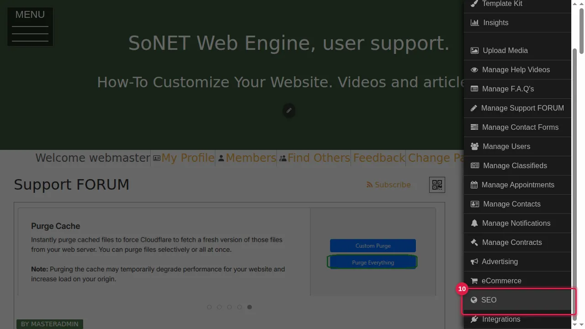
Task: Show the fourth carousel slide dot
Action: [x=239, y=307]
